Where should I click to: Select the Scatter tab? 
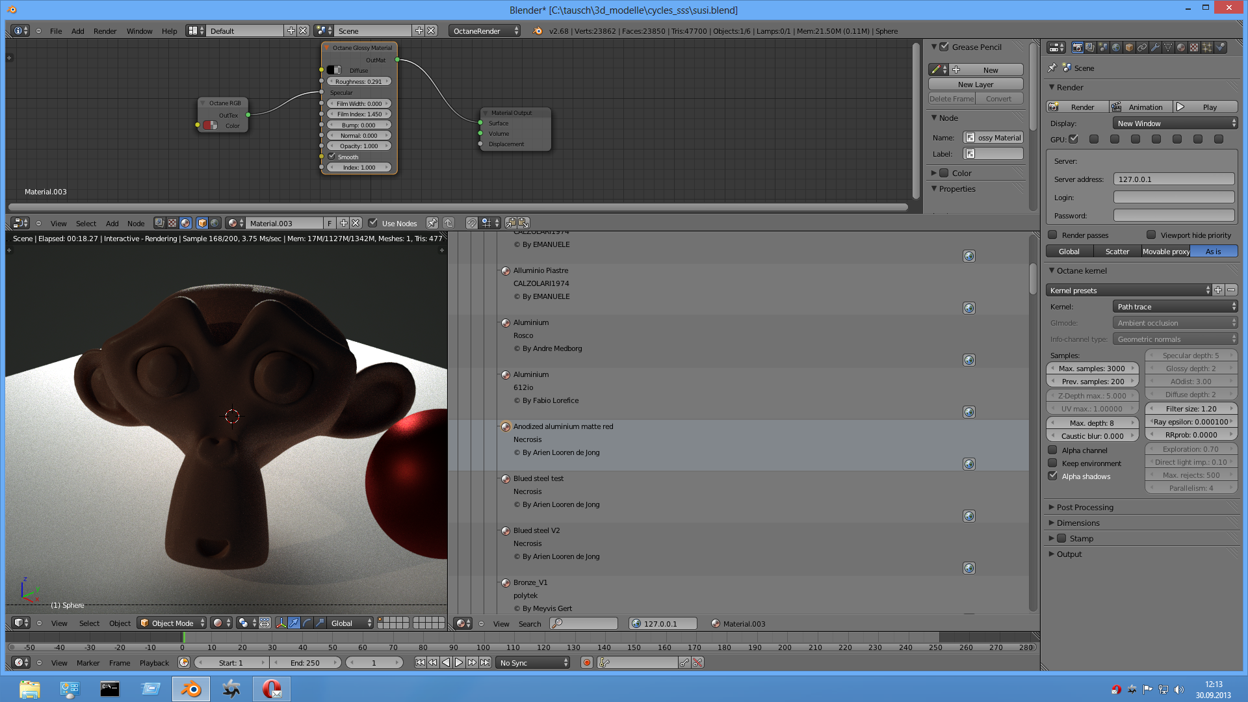(1117, 252)
